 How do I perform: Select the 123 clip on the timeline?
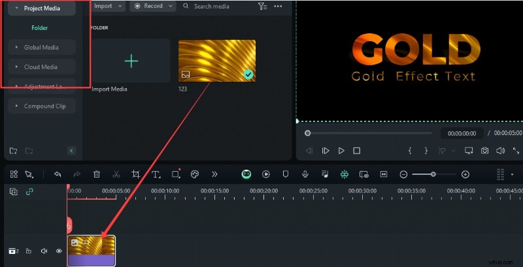92,251
